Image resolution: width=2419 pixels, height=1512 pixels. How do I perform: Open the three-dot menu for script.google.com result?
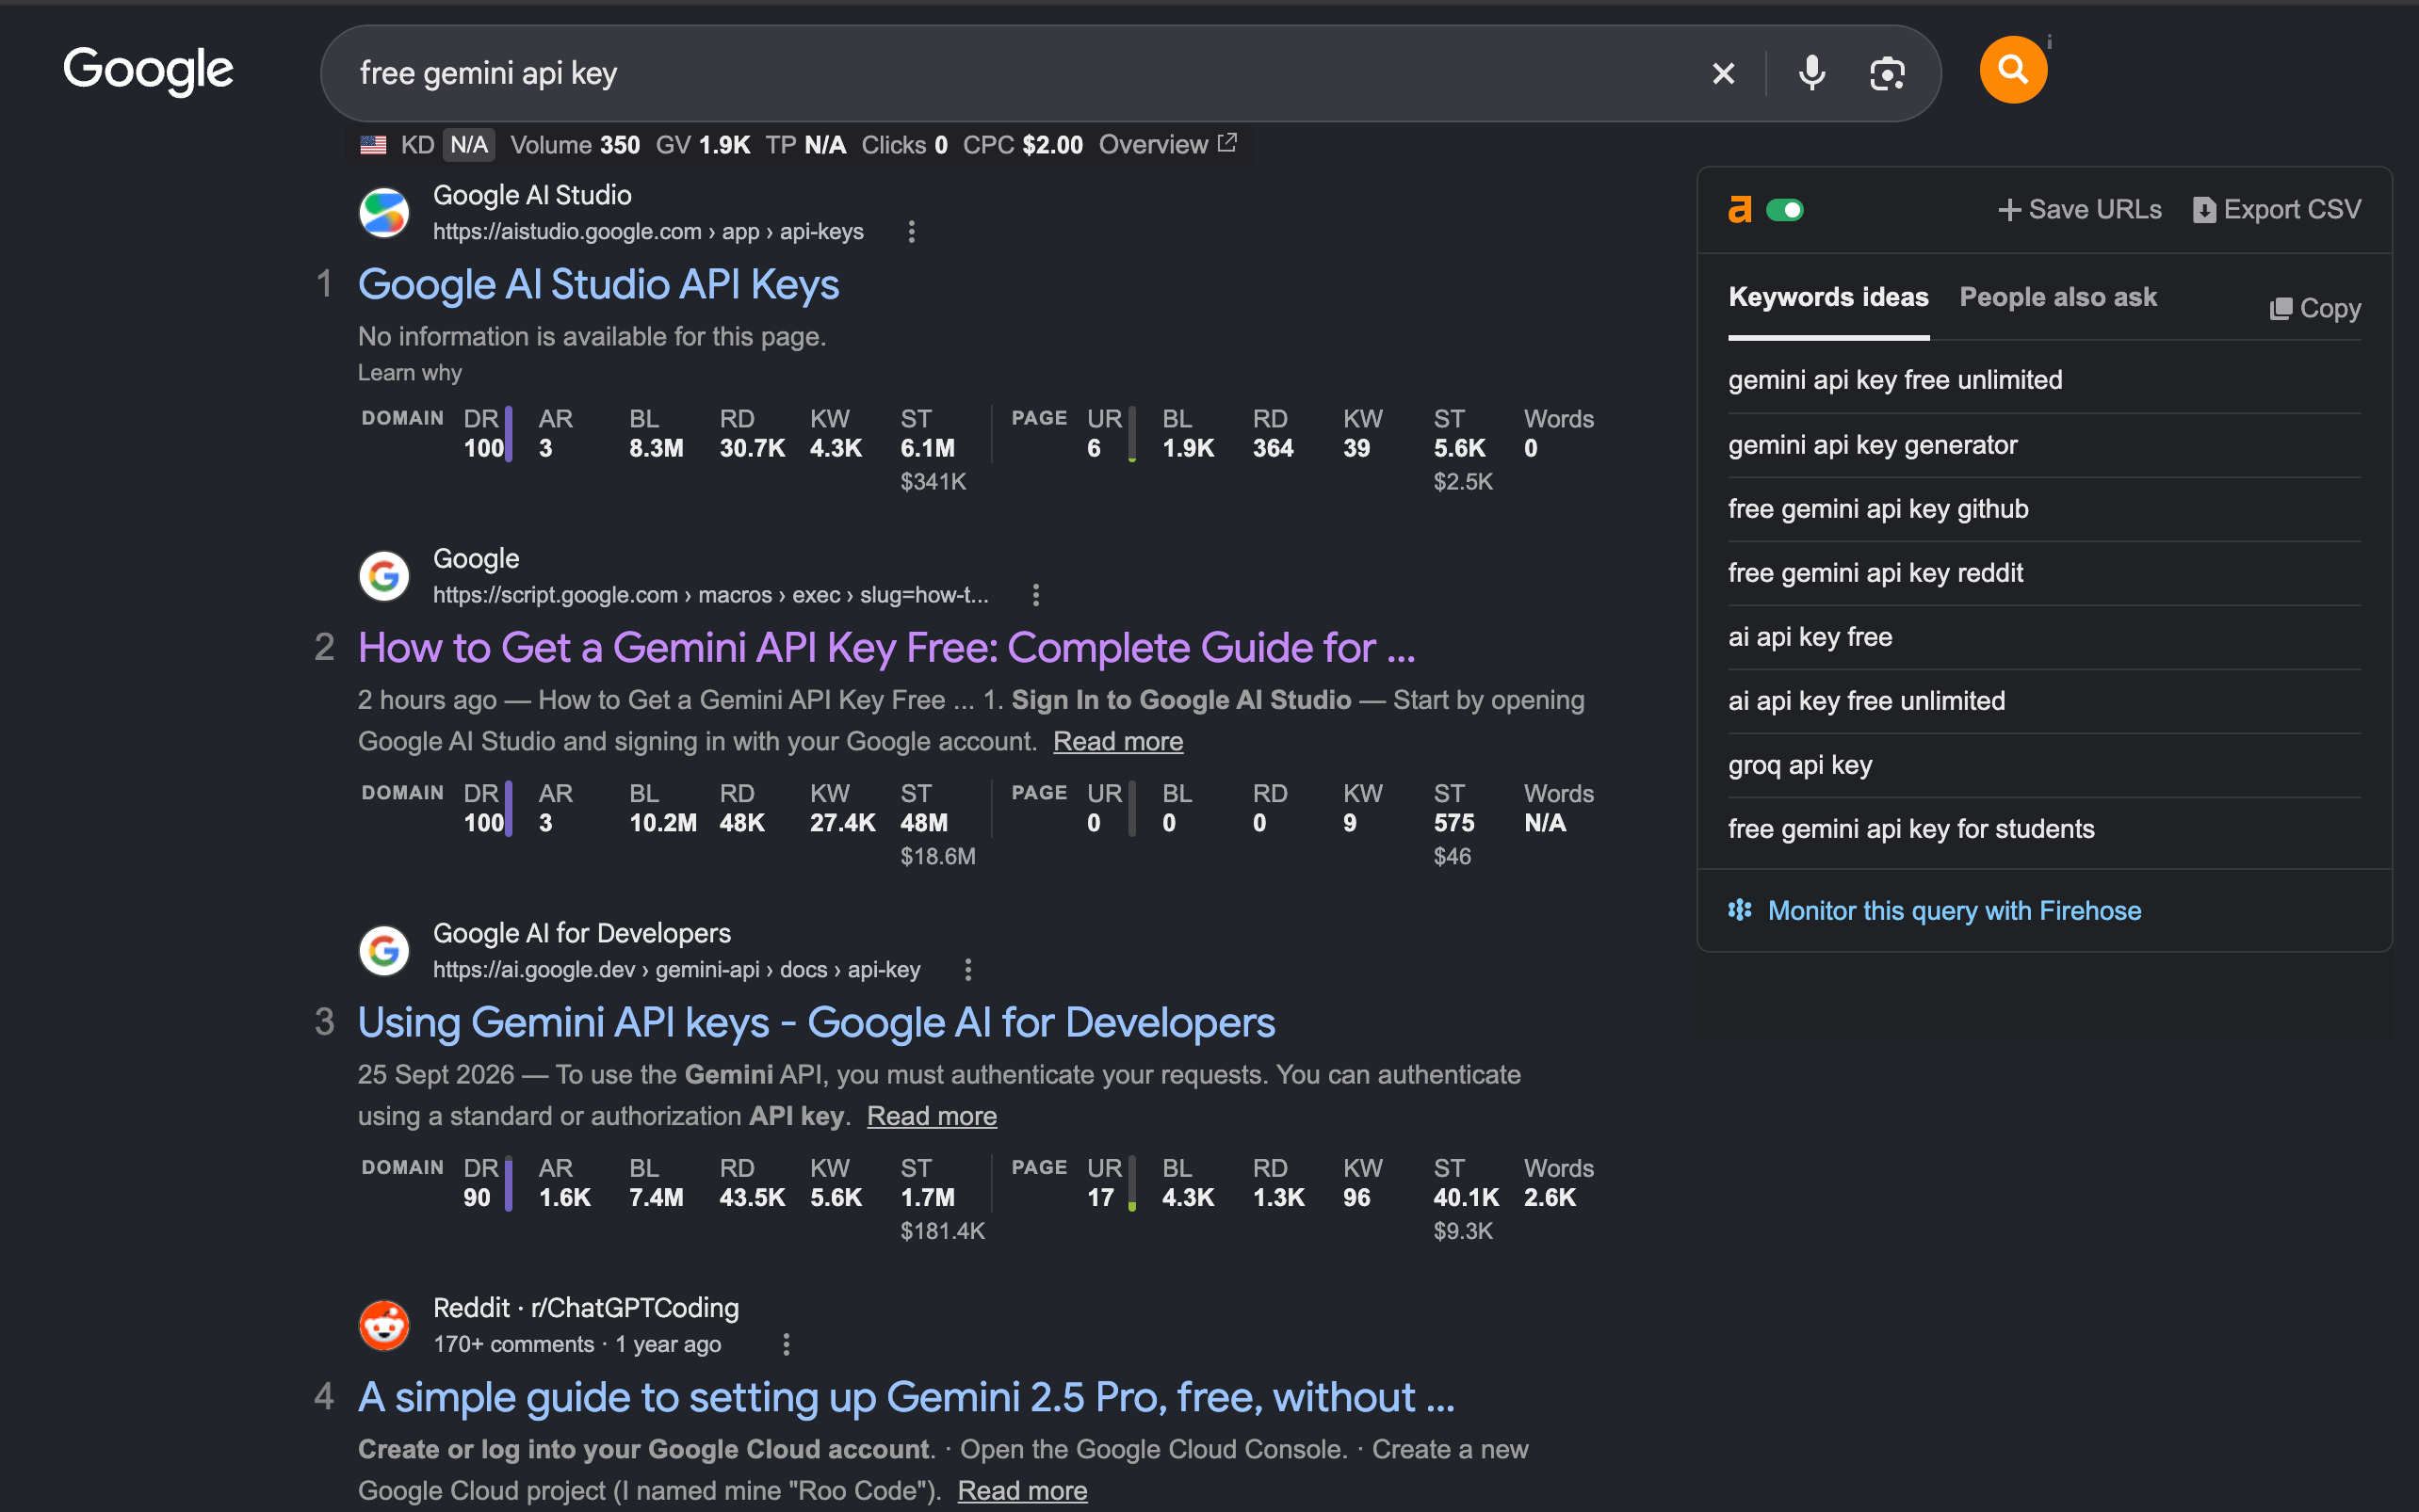click(1036, 596)
